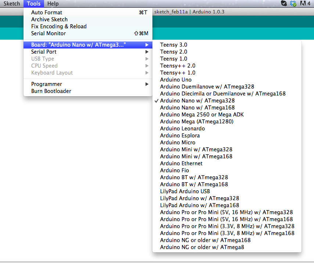Select Archive Sketch
The height and width of the screenshot is (263, 314).
[x=49, y=19]
